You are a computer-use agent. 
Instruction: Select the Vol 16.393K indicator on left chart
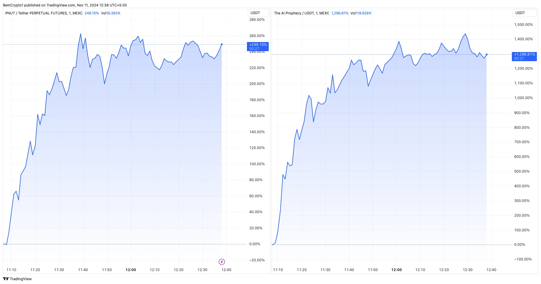coord(111,13)
